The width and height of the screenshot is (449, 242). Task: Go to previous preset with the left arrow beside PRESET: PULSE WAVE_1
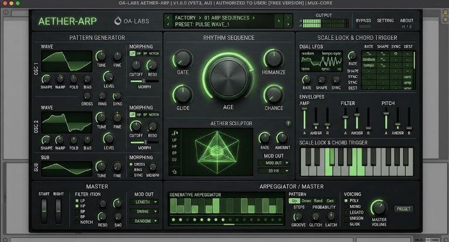click(x=168, y=25)
